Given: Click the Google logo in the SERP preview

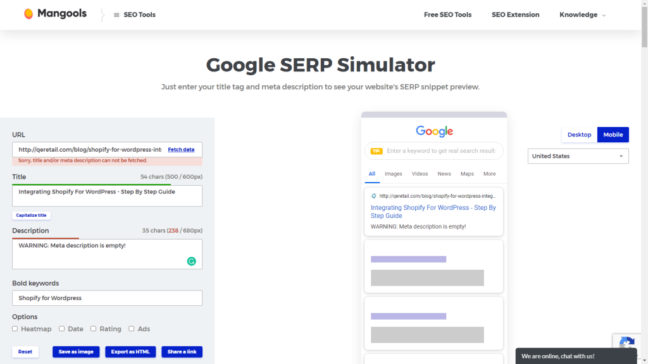Looking at the screenshot, I should point(433,131).
